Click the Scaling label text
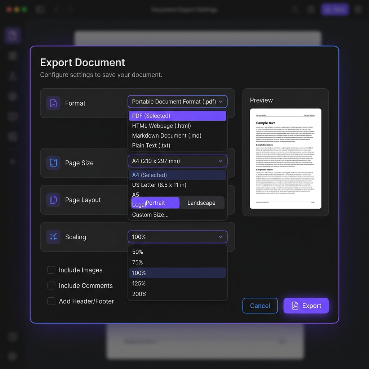369x369 pixels. tap(76, 237)
